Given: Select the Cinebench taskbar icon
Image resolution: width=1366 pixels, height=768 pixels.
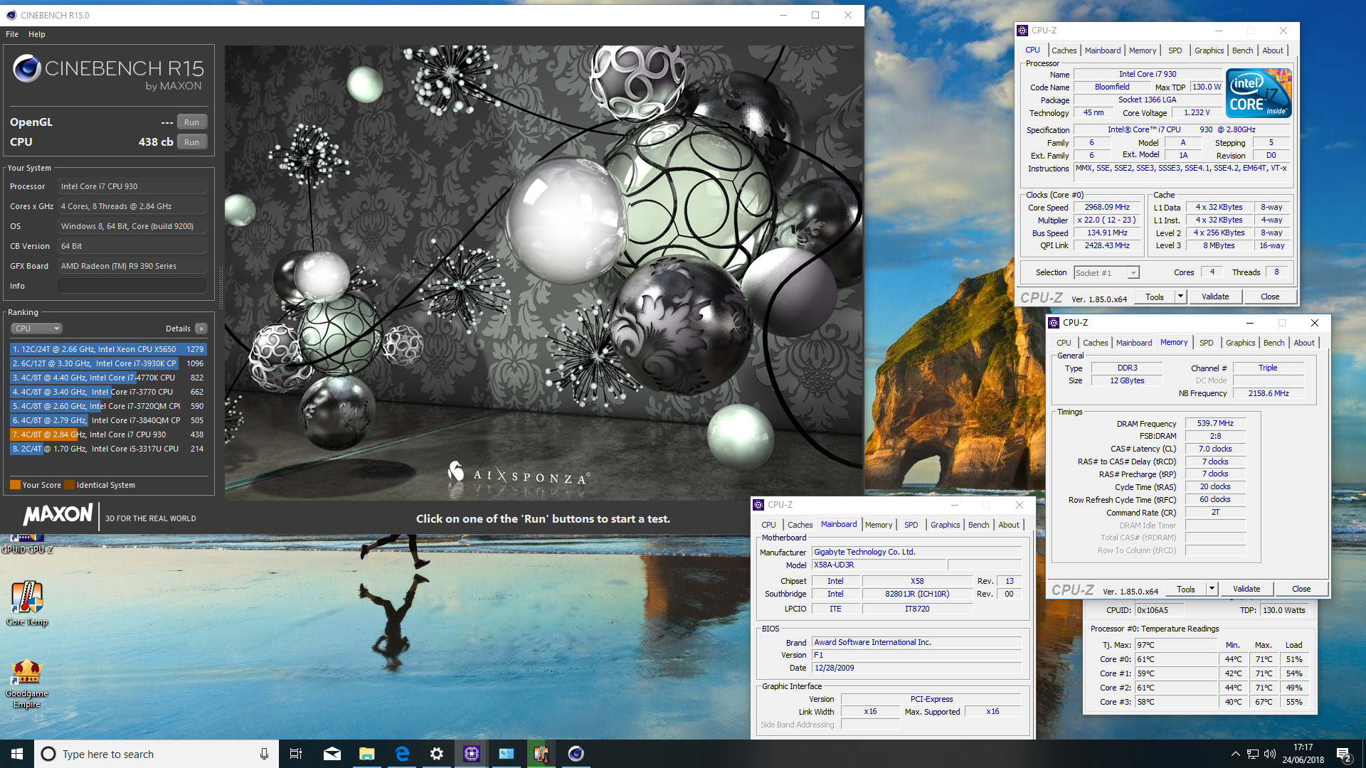Looking at the screenshot, I should [x=576, y=754].
